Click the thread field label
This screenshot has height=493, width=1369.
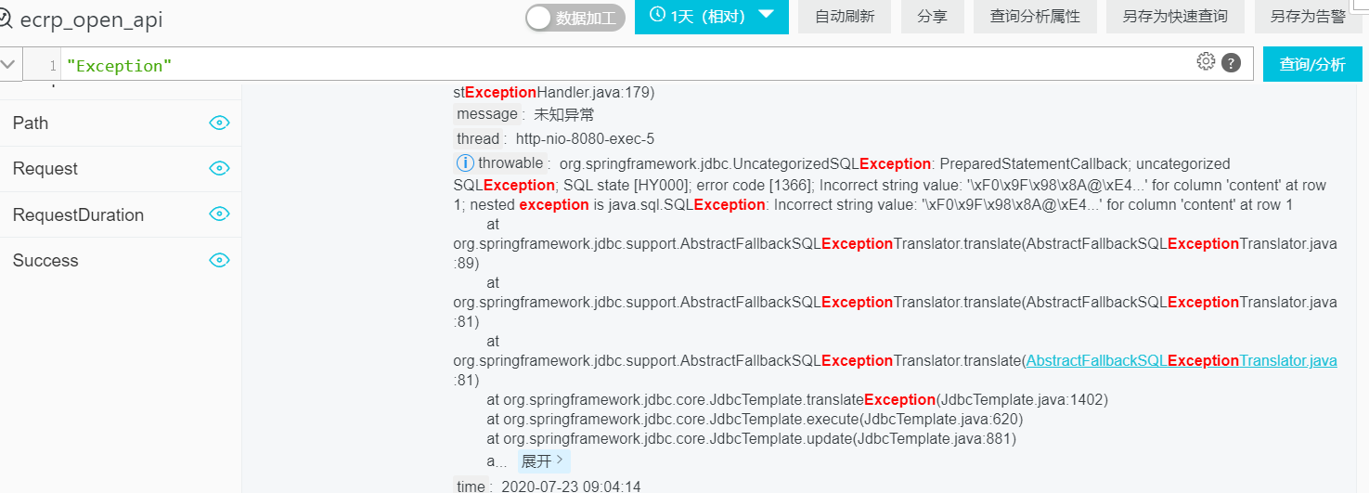point(478,138)
